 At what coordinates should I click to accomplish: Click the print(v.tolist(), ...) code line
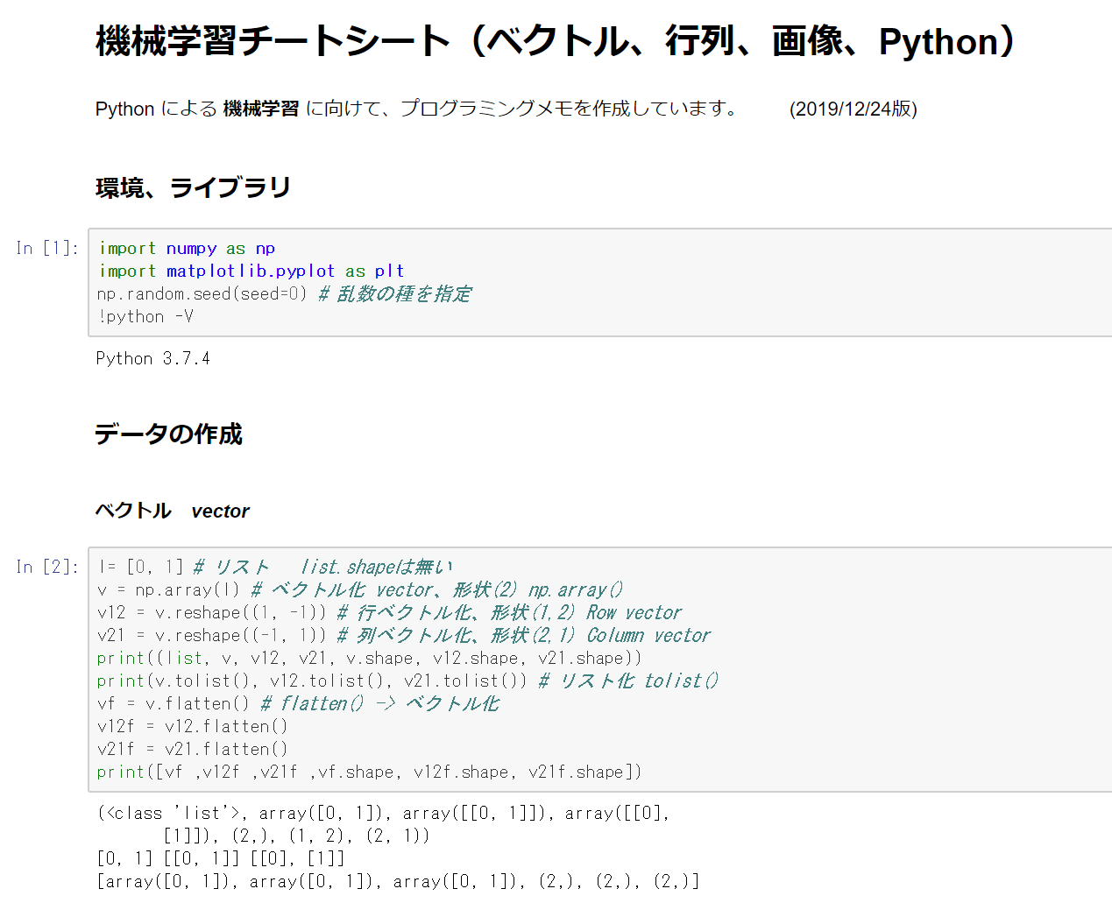312,681
